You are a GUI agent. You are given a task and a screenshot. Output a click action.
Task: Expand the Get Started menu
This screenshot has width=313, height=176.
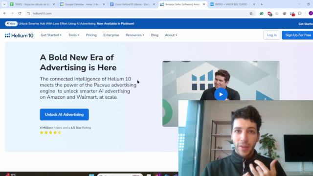click(x=51, y=35)
